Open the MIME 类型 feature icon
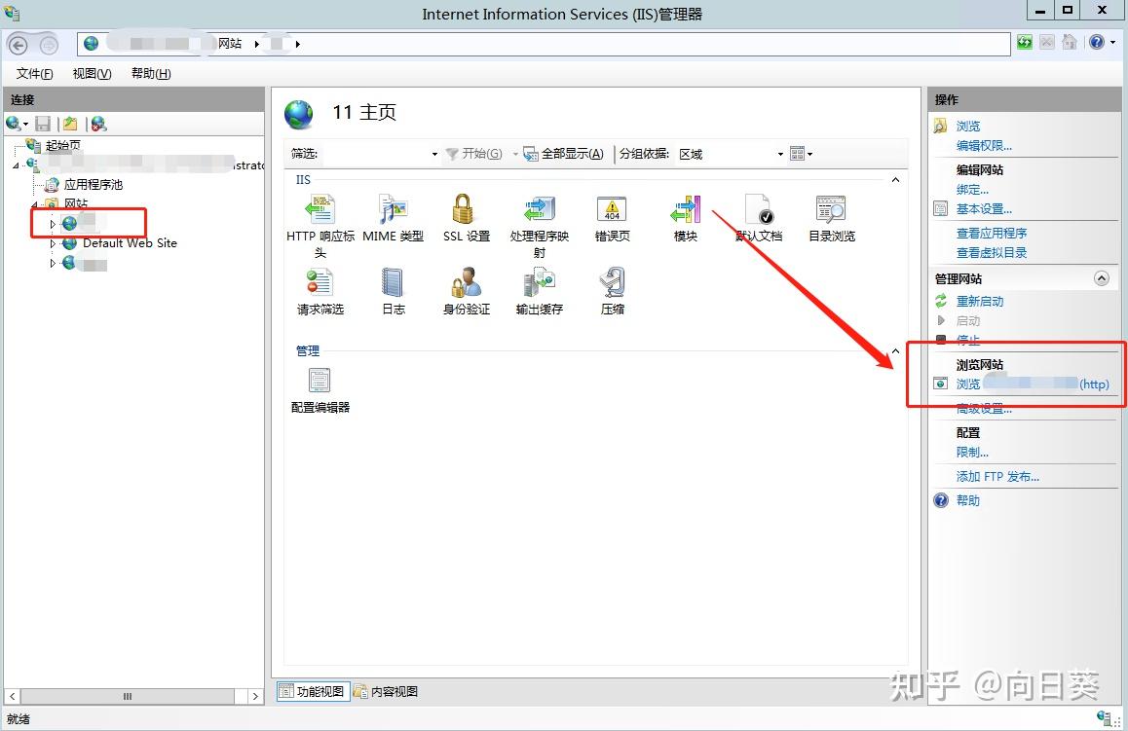The height and width of the screenshot is (731, 1128). 393,209
